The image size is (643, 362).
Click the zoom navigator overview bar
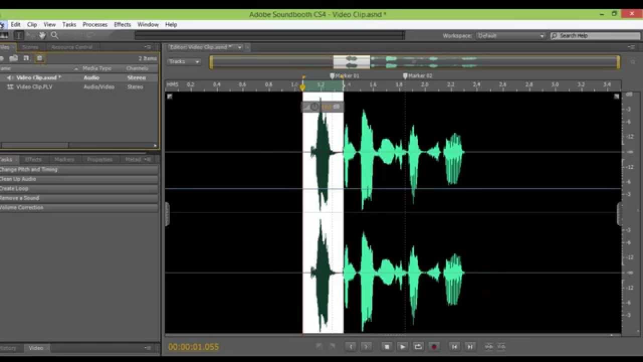click(415, 62)
